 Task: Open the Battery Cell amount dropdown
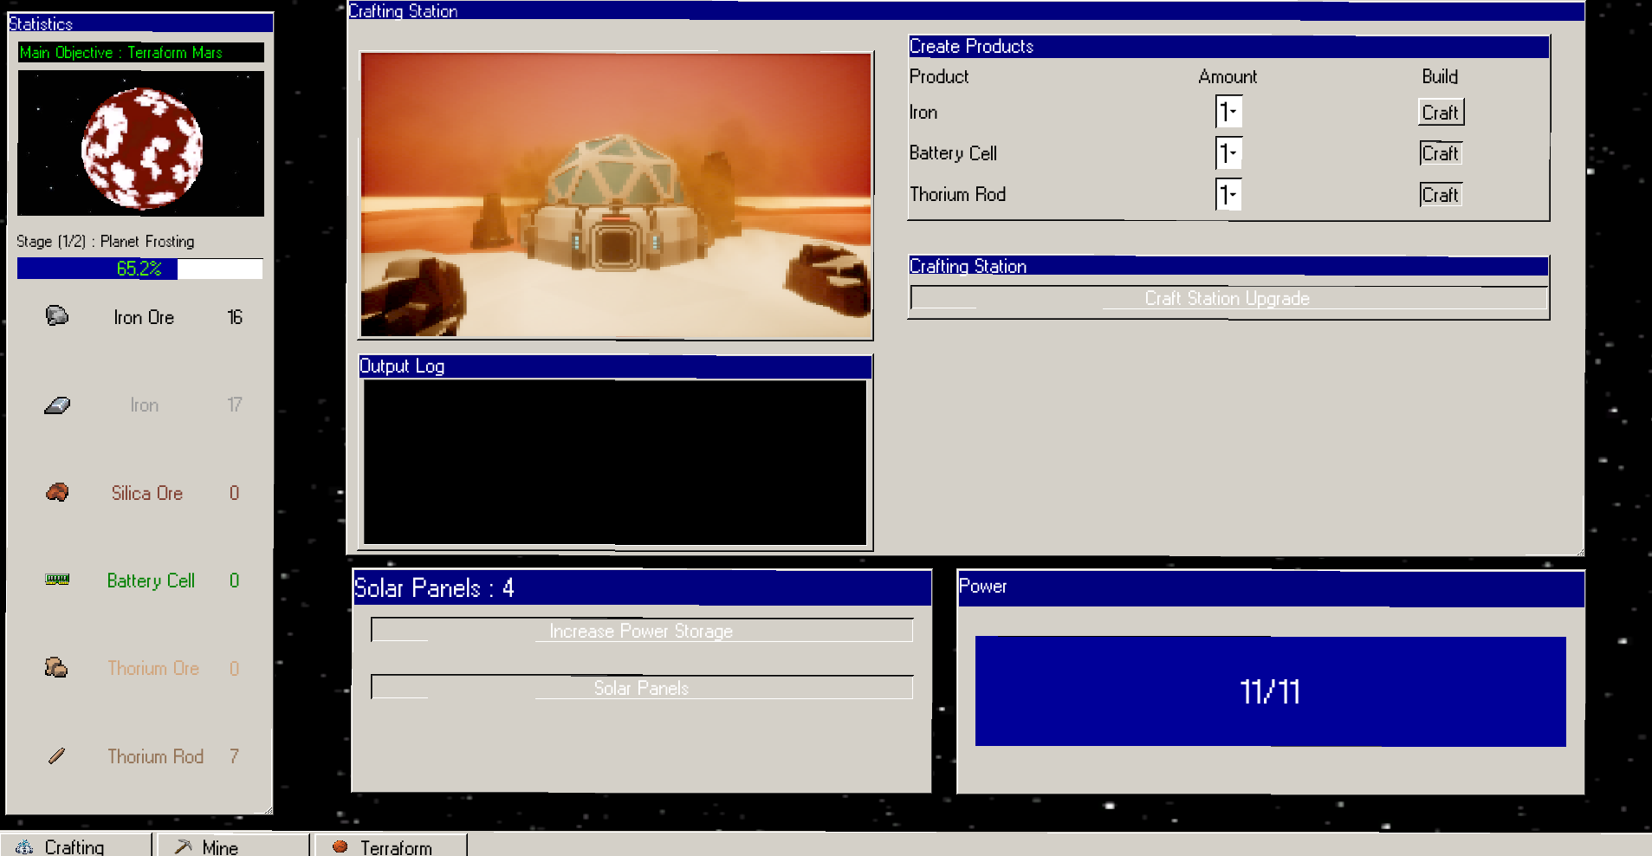click(1228, 153)
